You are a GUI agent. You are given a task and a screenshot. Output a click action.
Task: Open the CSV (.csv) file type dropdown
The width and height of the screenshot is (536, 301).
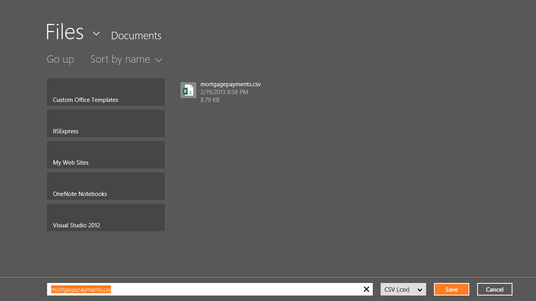point(403,289)
